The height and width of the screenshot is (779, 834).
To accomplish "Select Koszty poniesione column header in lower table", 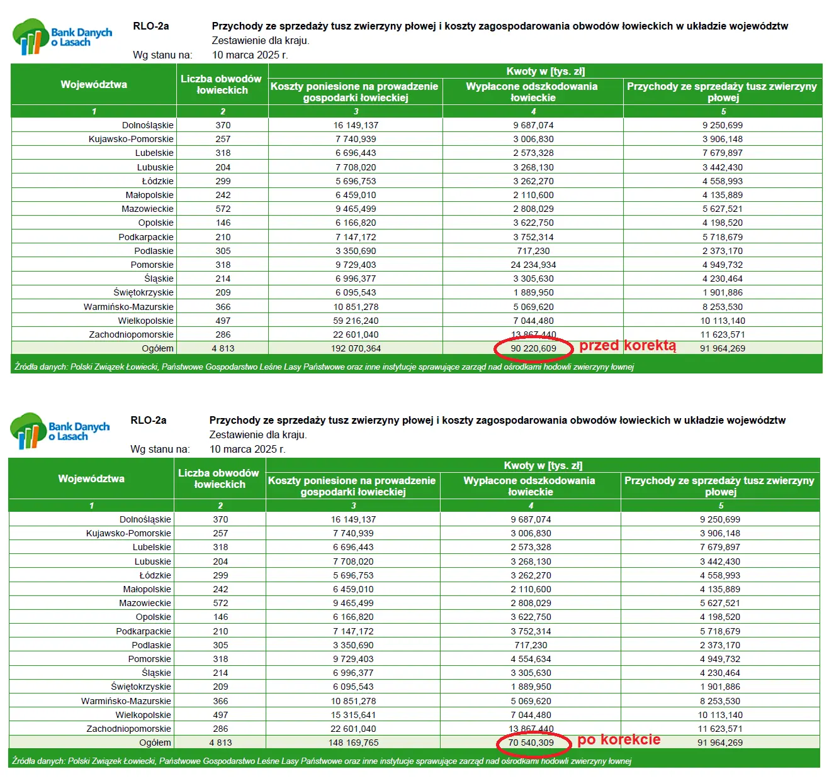I will tap(352, 486).
